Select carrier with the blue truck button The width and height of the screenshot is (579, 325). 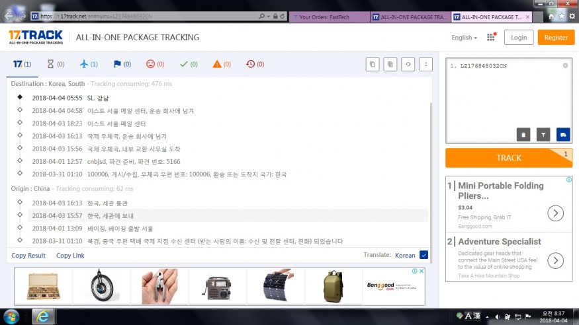(563, 134)
